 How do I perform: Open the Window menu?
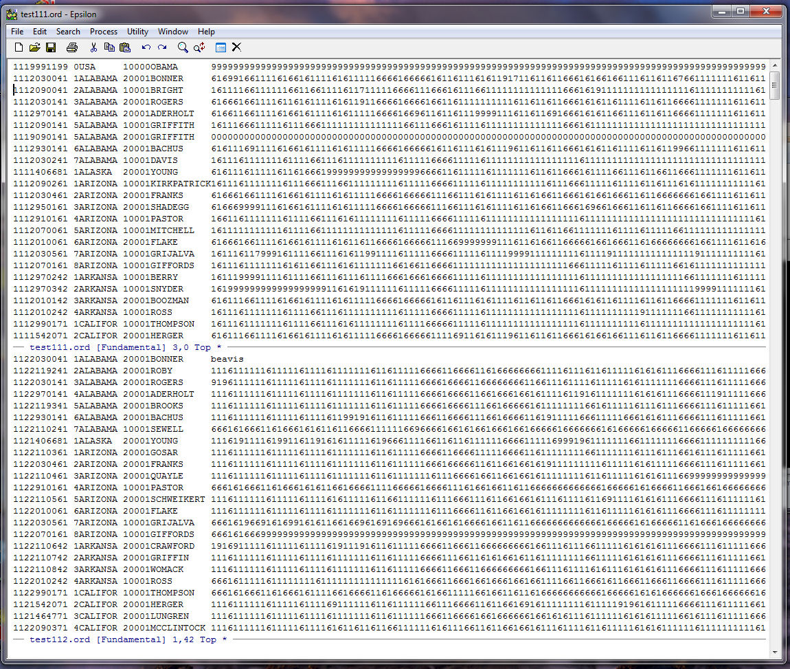coord(172,32)
